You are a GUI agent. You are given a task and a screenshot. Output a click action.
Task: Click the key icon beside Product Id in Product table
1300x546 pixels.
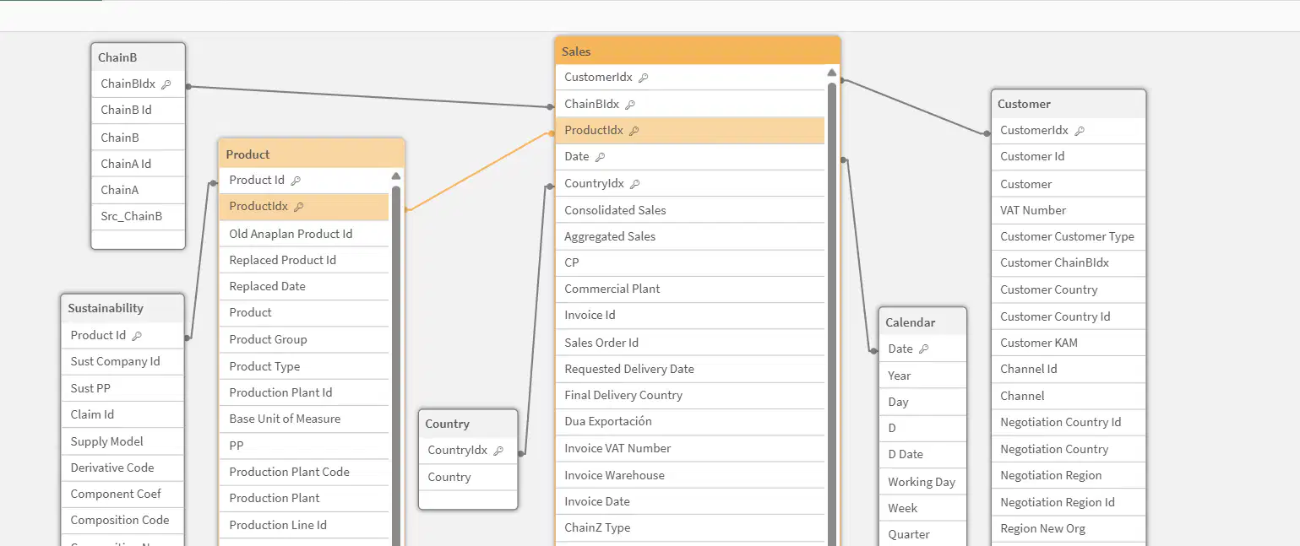tap(296, 181)
